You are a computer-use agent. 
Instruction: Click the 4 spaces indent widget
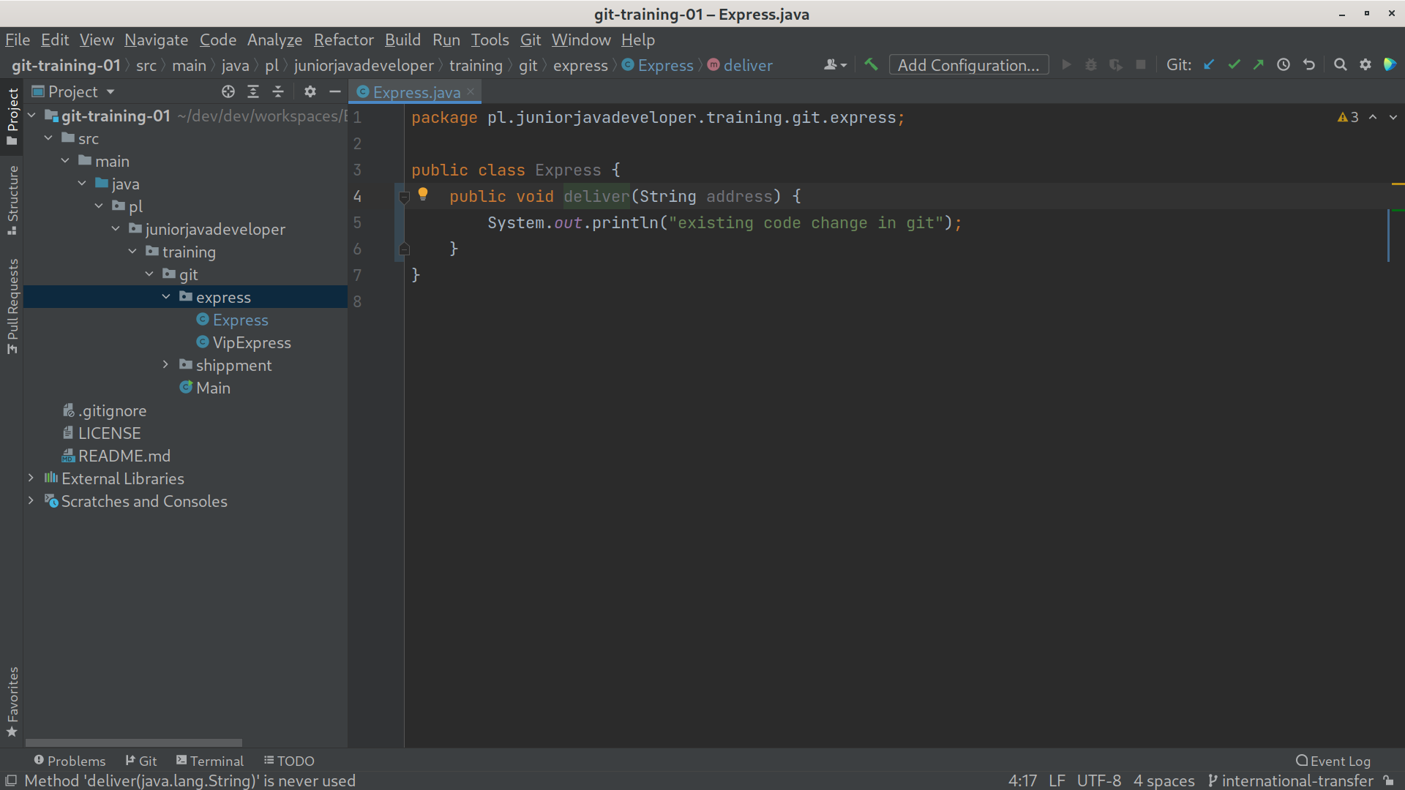(x=1164, y=780)
